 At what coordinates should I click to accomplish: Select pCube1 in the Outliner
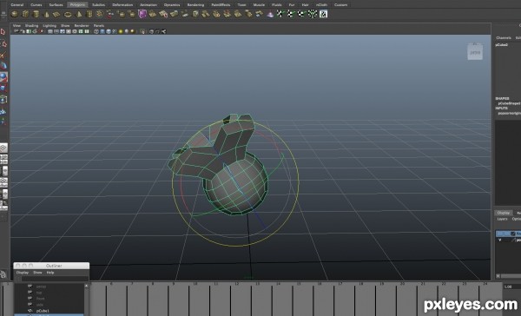click(x=43, y=311)
